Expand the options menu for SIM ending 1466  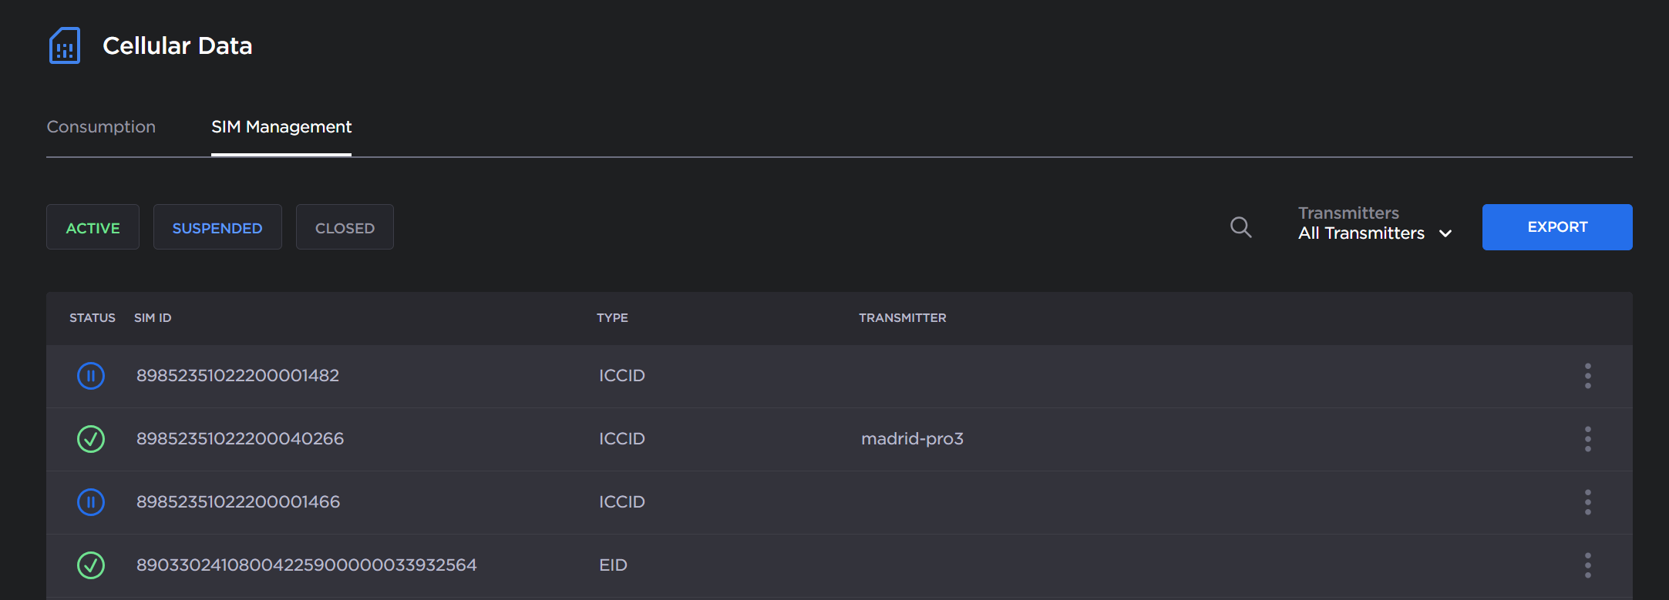click(x=1587, y=502)
